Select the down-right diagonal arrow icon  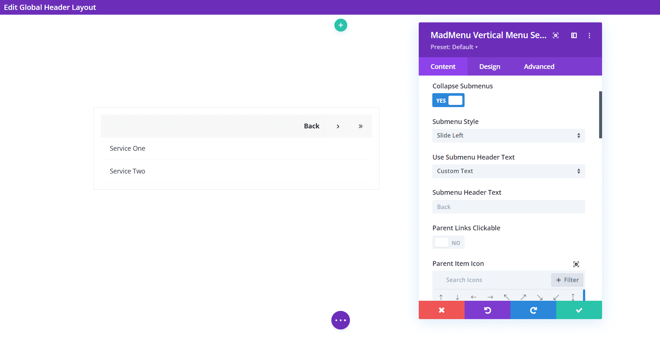[x=540, y=297]
